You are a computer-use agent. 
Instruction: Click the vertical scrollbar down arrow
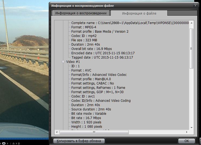(x=191, y=127)
